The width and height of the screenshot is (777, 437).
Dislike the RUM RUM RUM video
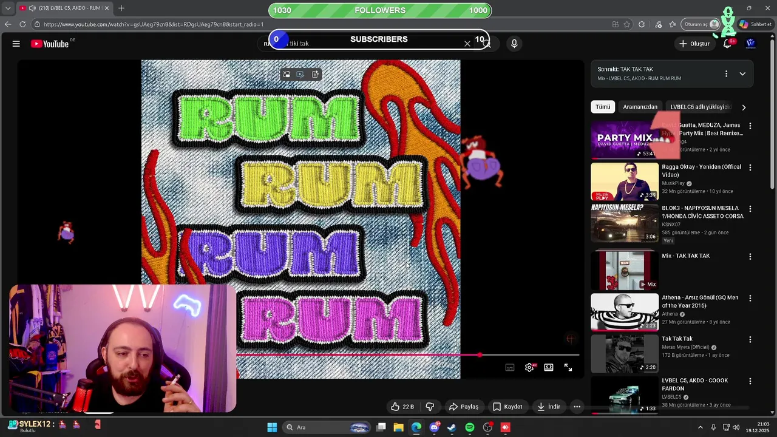coord(430,407)
